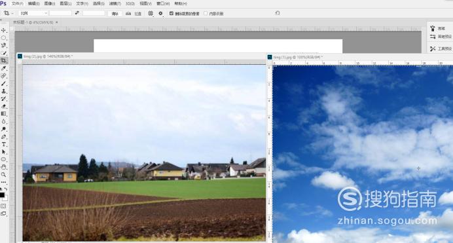Select the Lasso tool
Viewport: 453px width, 243px height.
[3, 45]
